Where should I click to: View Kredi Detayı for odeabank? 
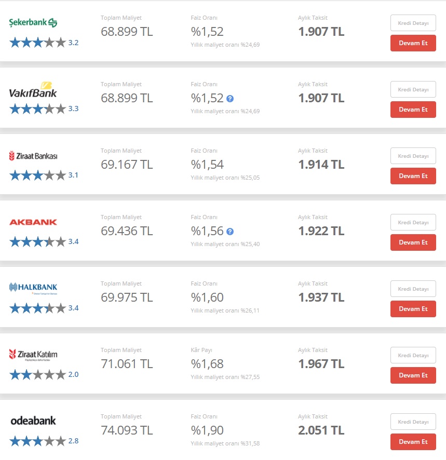413,422
